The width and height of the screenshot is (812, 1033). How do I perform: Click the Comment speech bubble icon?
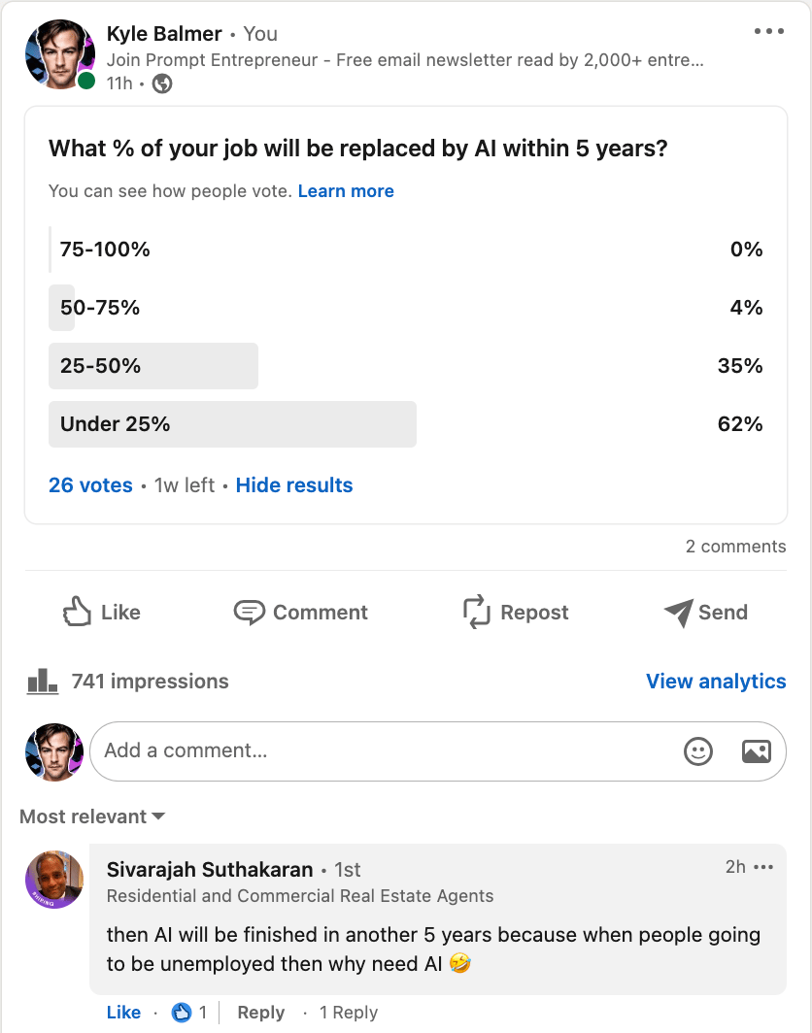point(250,612)
